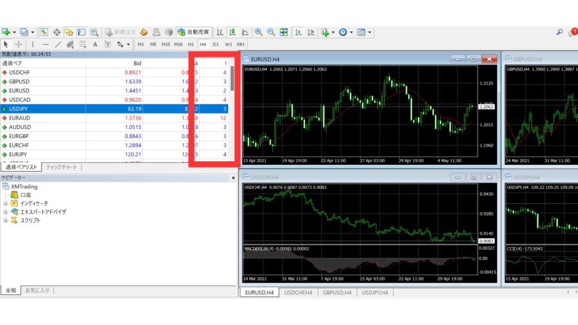Click the zoom in magnifier icon

click(259, 32)
